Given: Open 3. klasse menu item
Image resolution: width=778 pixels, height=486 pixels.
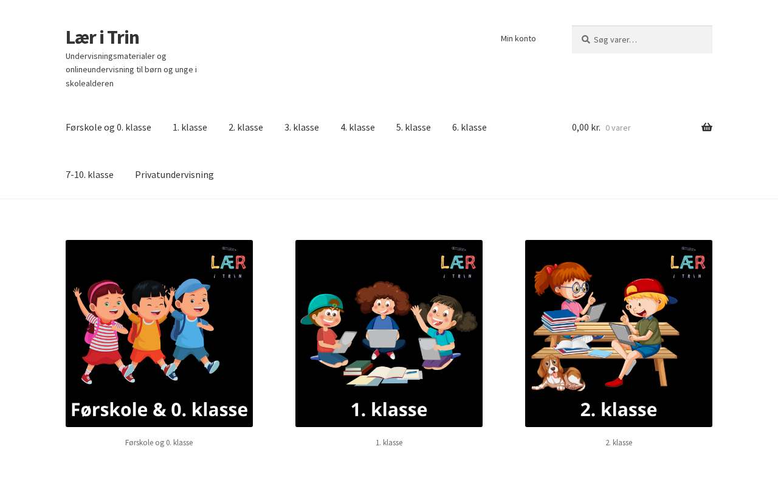Looking at the screenshot, I should [301, 128].
